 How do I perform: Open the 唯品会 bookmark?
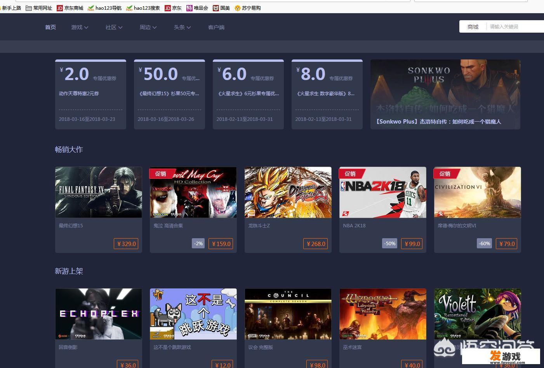[x=197, y=8]
